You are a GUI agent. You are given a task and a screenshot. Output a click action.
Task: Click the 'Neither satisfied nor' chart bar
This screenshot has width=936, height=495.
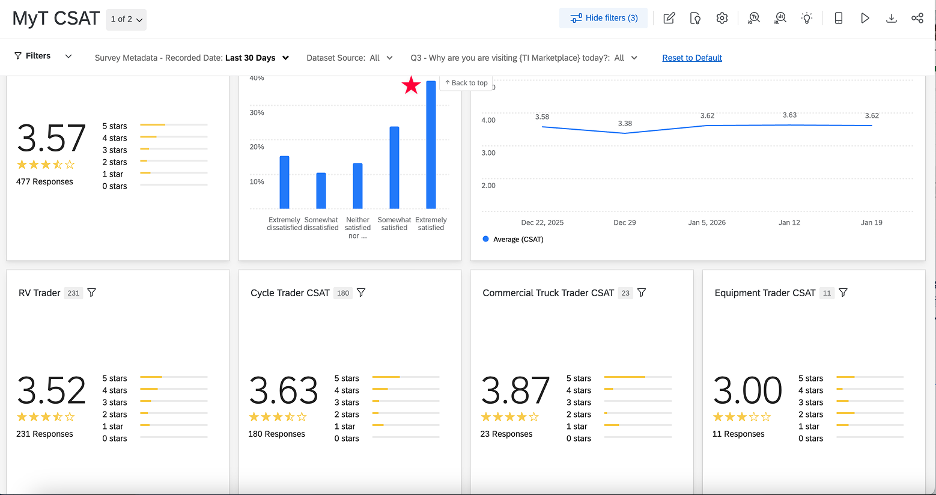point(357,186)
